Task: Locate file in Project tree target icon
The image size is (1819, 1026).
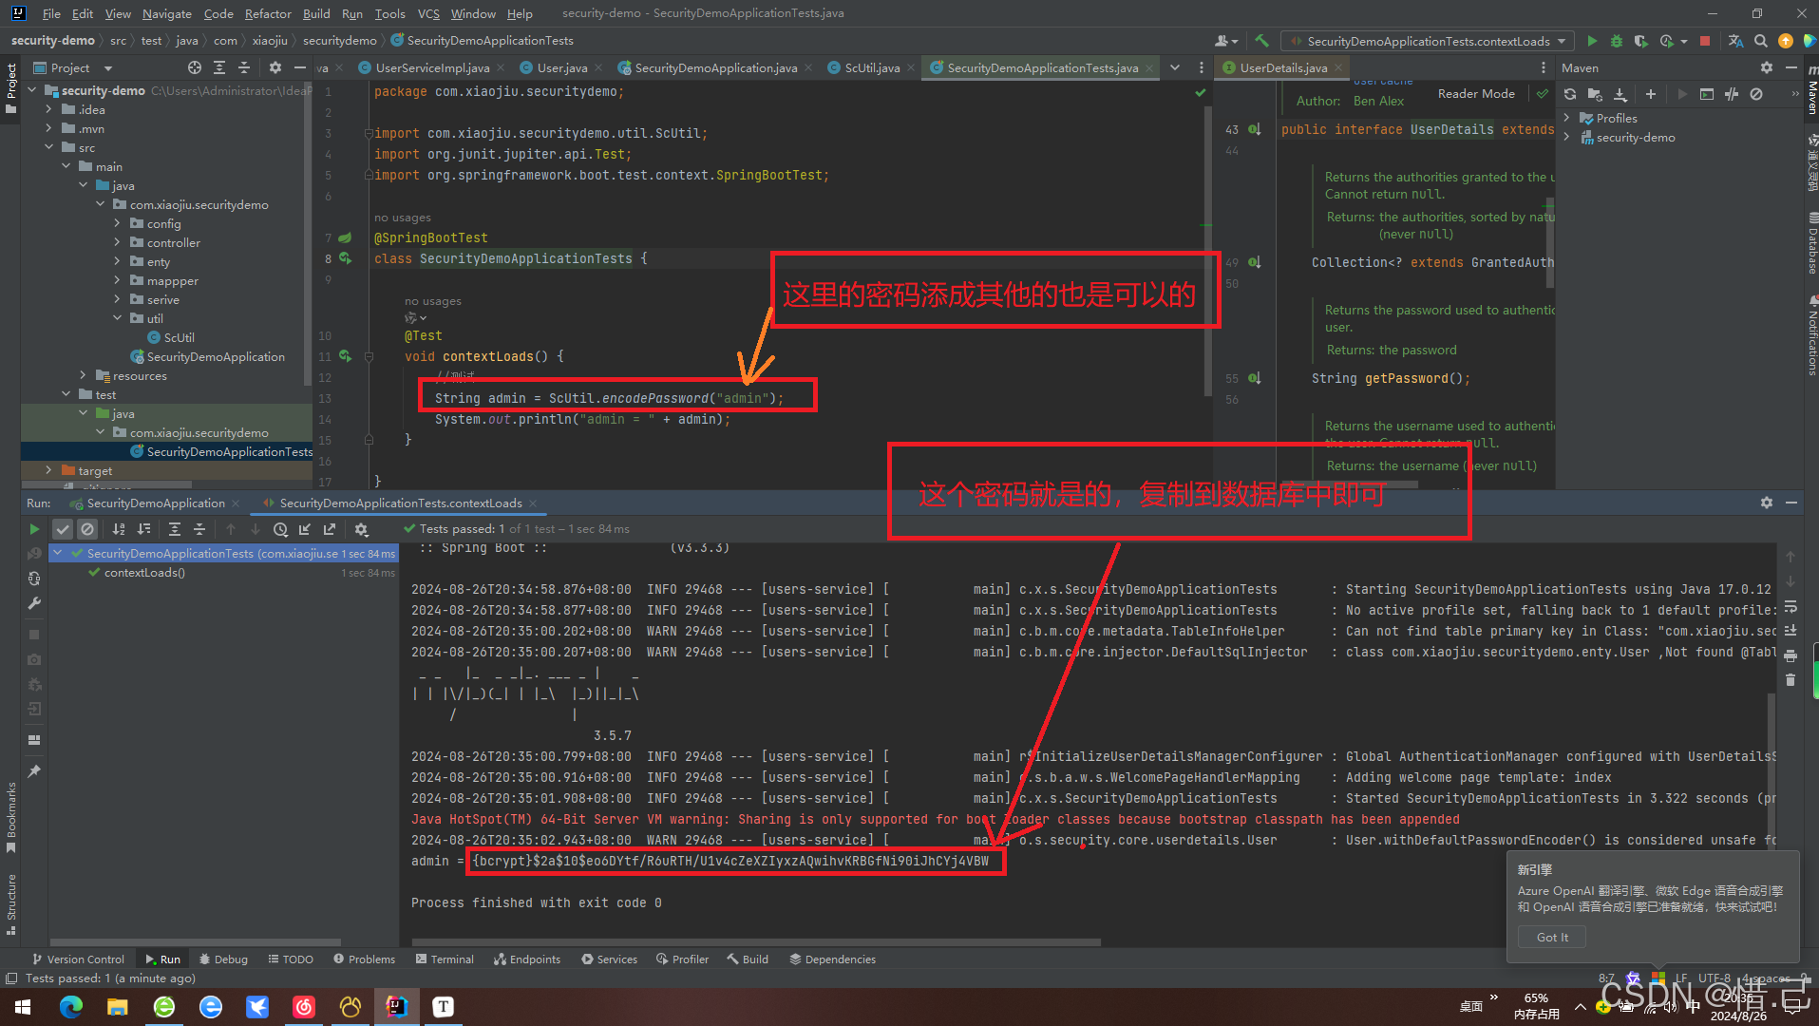Action: [195, 67]
